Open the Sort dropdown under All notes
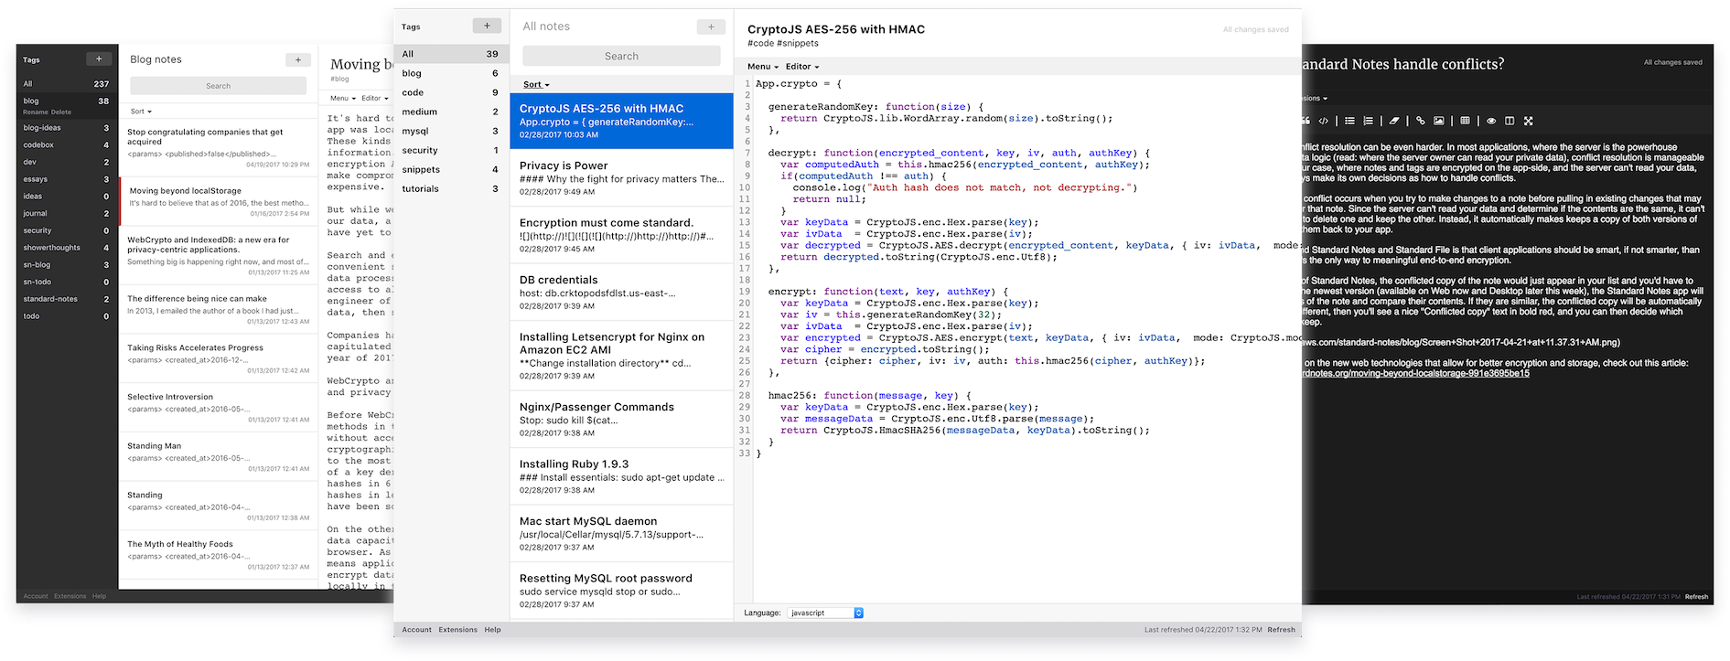 (x=536, y=84)
